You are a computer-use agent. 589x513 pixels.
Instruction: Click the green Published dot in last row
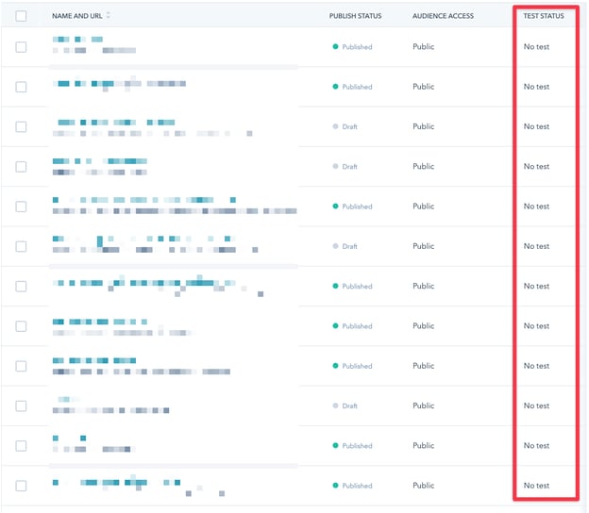(x=335, y=486)
